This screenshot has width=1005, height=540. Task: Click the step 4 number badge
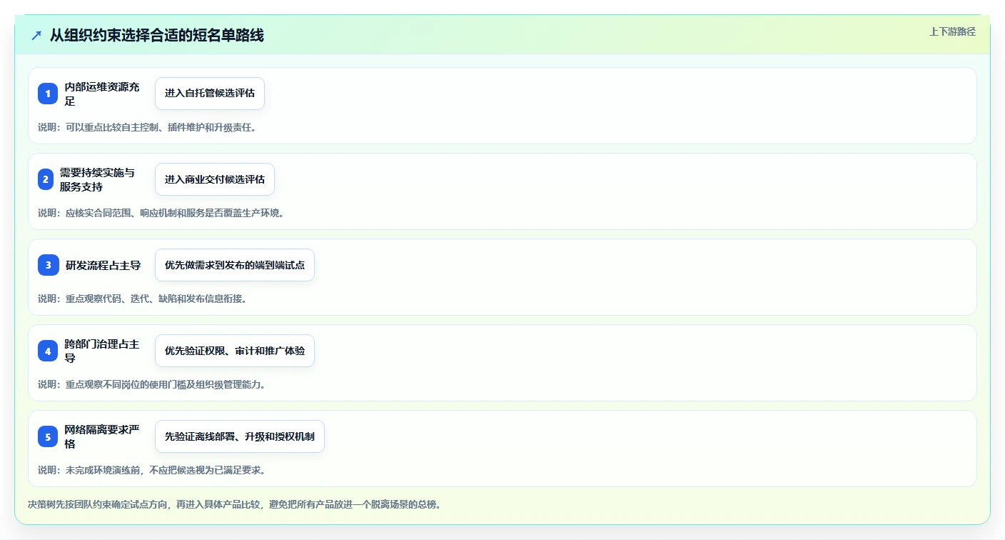pos(48,351)
